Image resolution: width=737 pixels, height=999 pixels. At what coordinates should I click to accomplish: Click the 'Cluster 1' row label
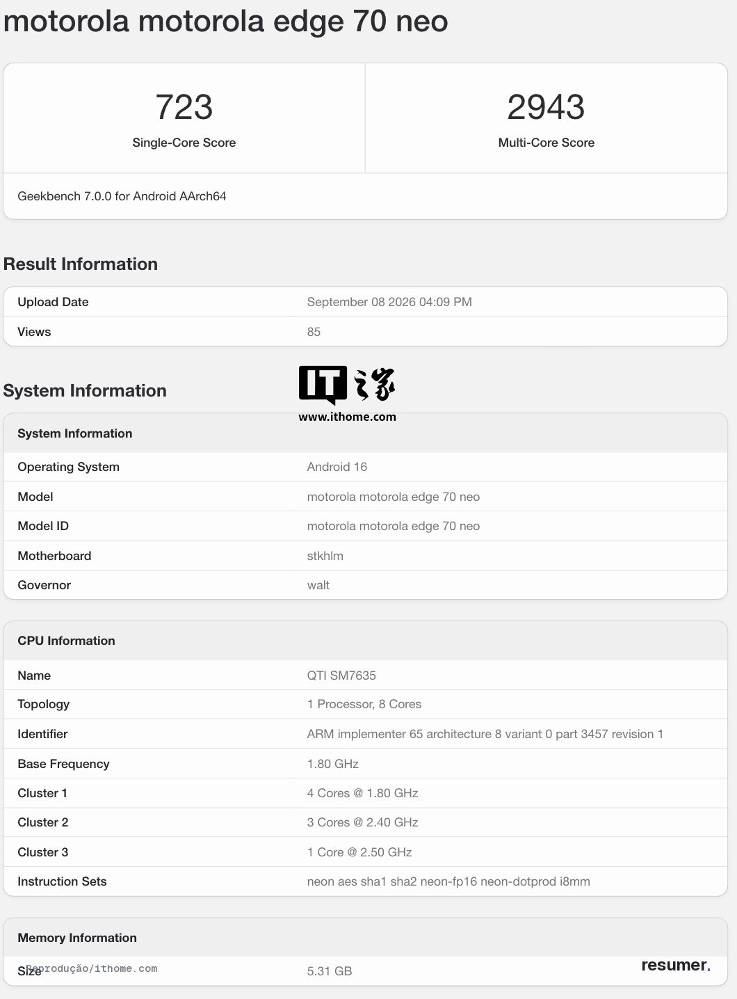pos(42,793)
